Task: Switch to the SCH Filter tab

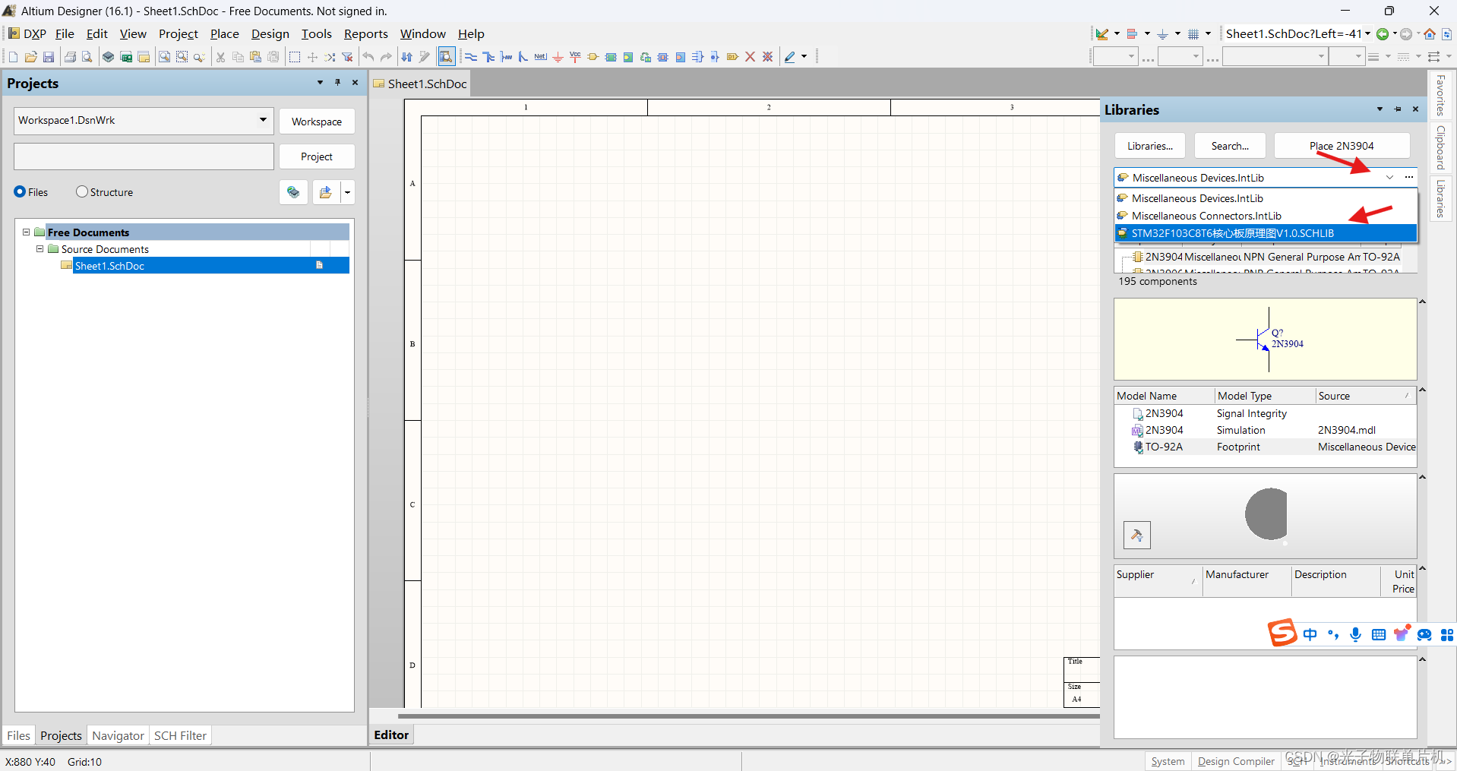Action: pos(180,735)
